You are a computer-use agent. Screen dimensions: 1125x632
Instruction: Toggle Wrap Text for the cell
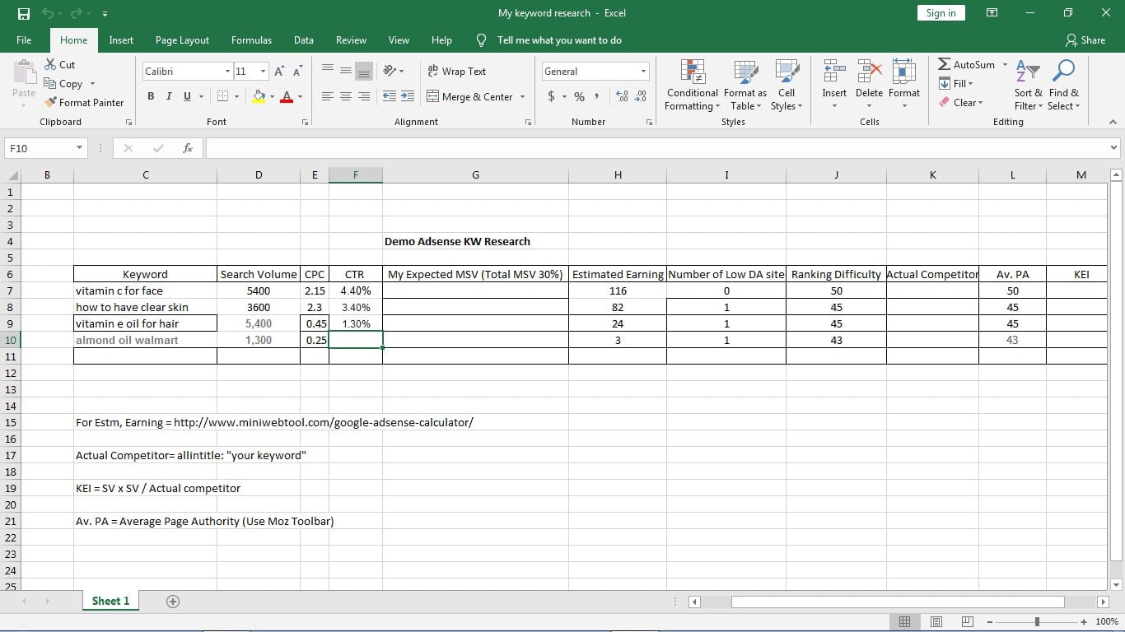[457, 72]
